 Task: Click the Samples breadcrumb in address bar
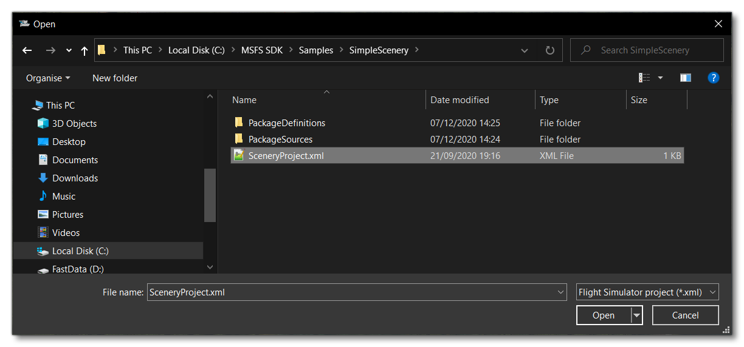click(315, 50)
